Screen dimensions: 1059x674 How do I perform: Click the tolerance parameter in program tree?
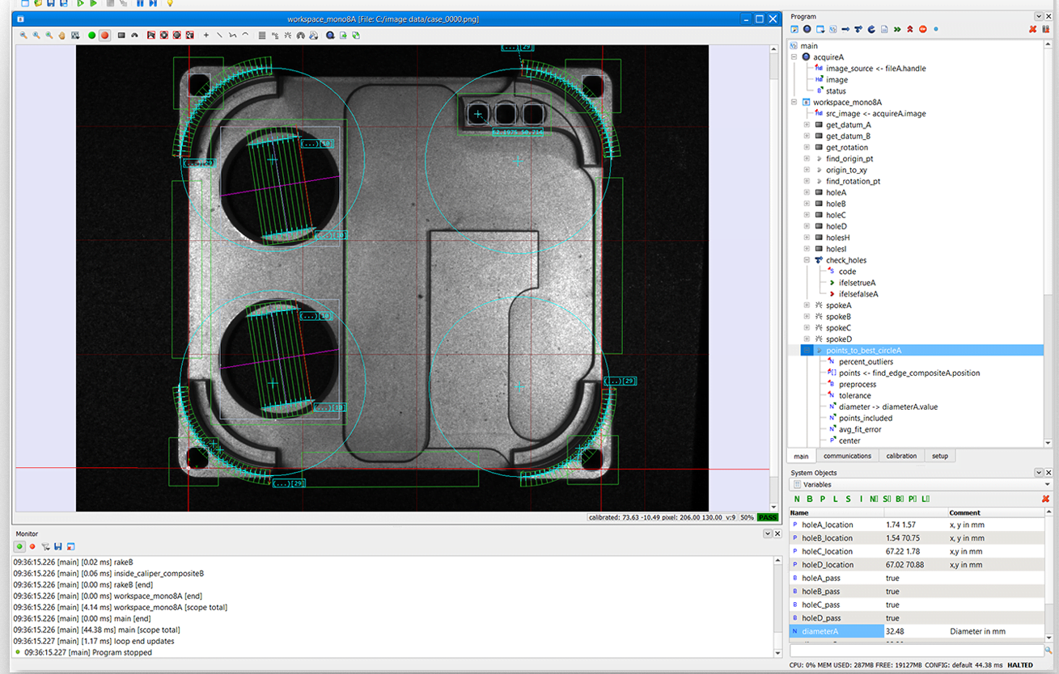coord(854,396)
